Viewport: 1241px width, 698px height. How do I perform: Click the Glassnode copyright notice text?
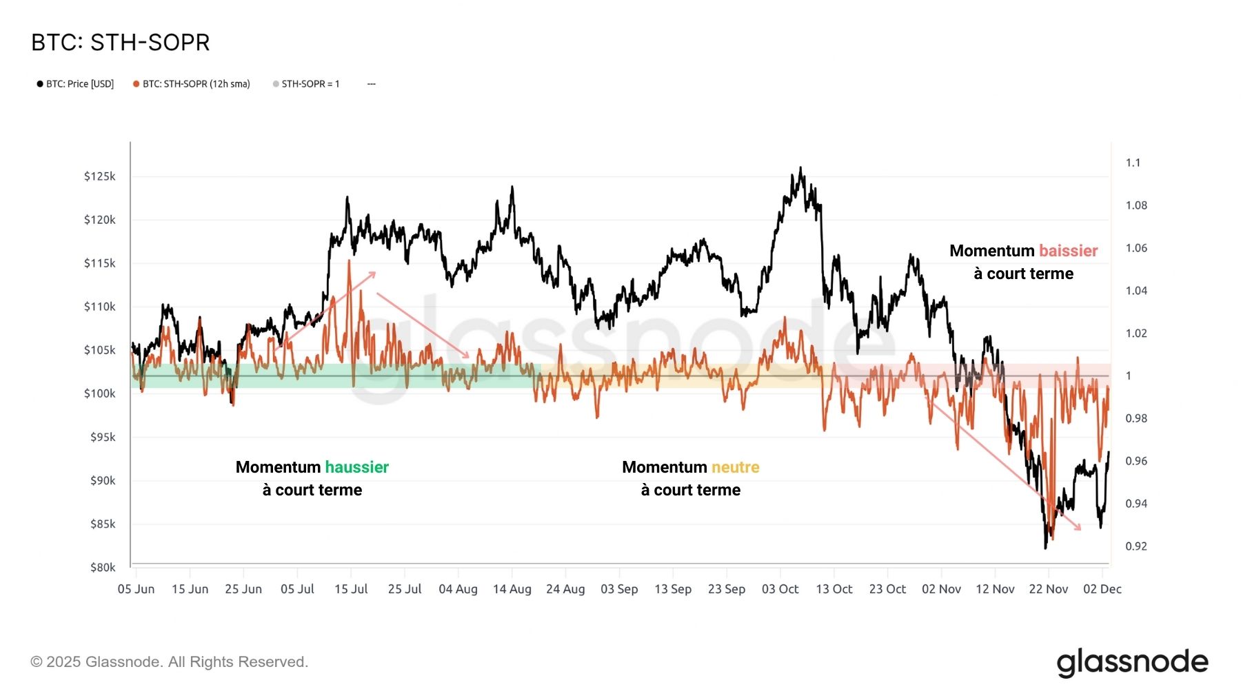click(x=169, y=662)
